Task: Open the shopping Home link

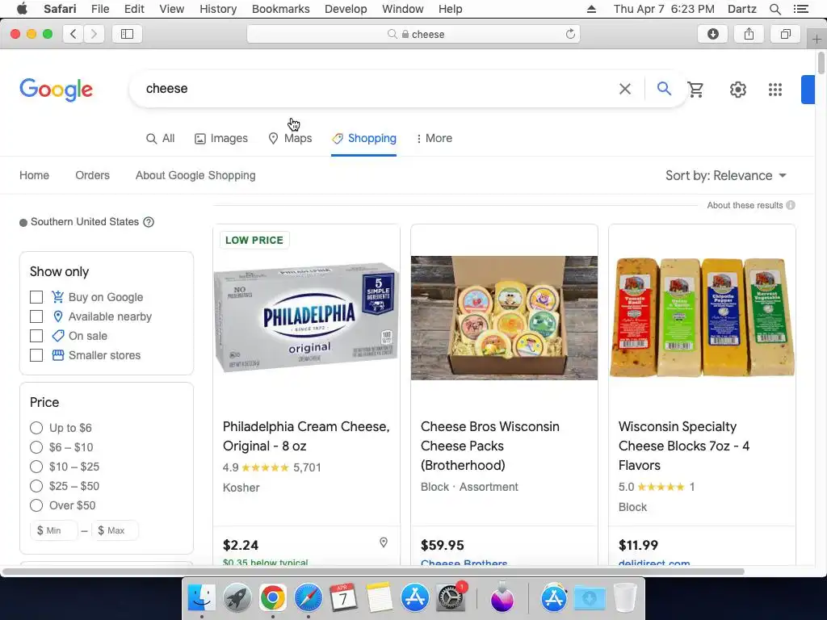Action: tap(34, 175)
